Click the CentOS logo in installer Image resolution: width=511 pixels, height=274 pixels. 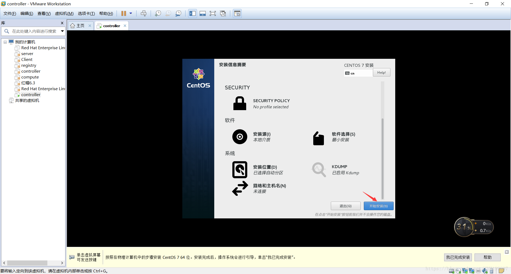(x=198, y=78)
